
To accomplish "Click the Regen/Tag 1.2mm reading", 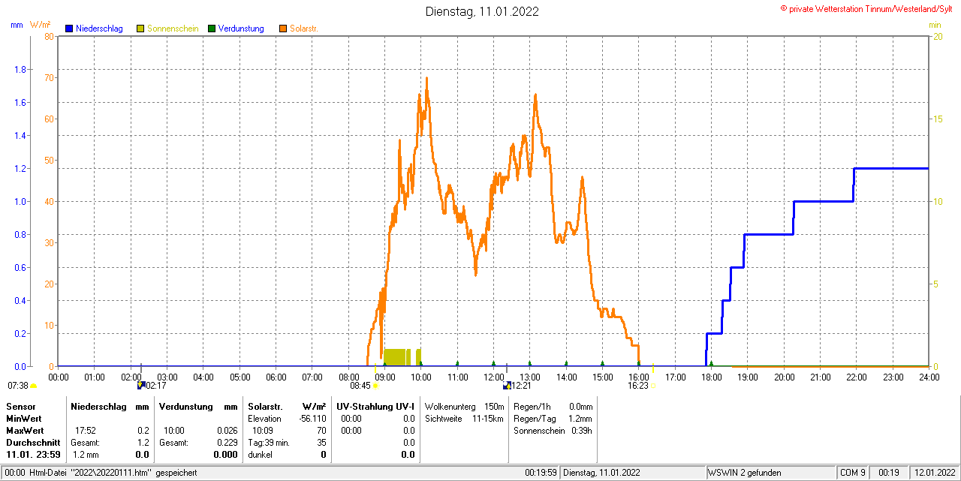I will pyautogui.click(x=553, y=418).
